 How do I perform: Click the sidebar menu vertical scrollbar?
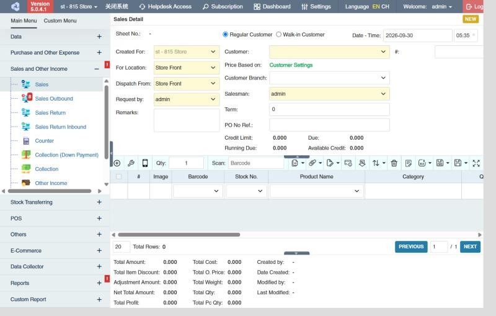[106, 122]
